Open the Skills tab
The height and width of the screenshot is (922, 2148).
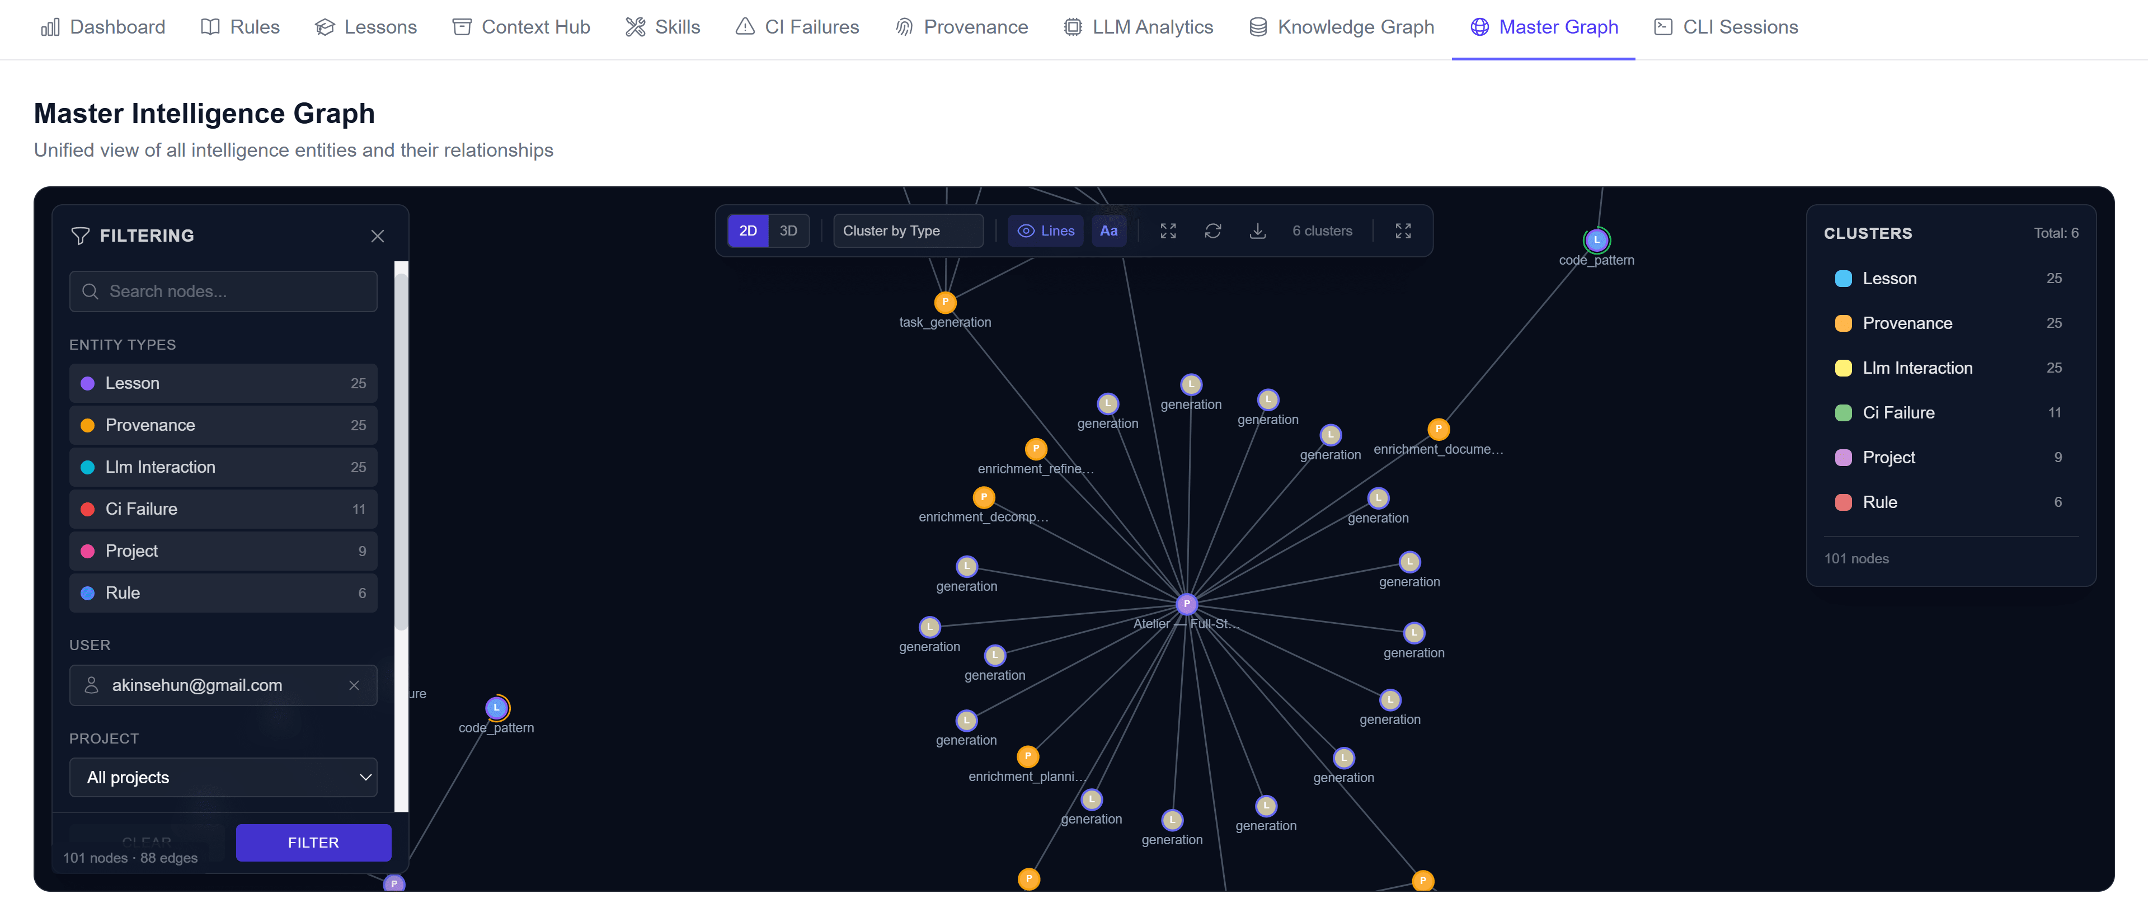click(663, 27)
